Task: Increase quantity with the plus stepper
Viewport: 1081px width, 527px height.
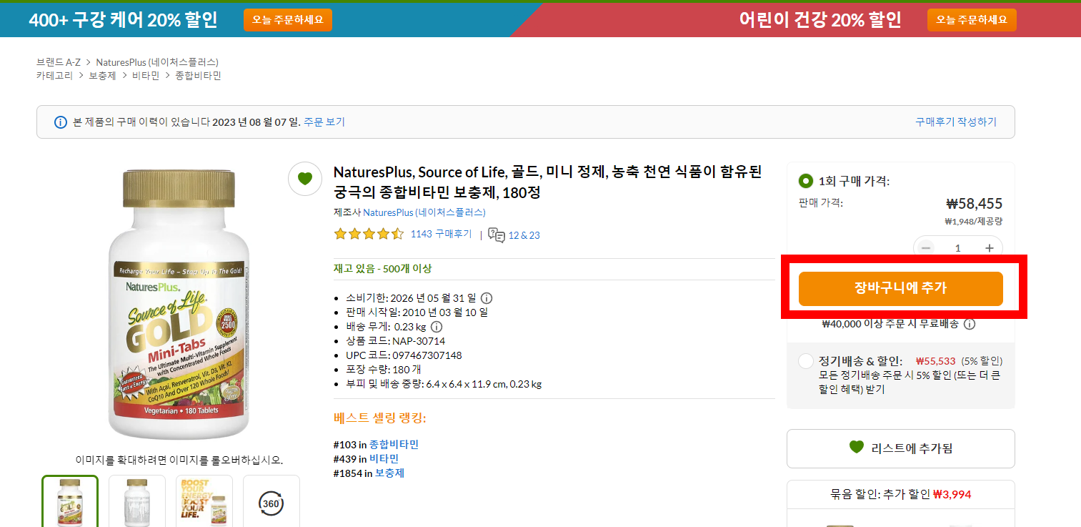Action: pos(989,247)
